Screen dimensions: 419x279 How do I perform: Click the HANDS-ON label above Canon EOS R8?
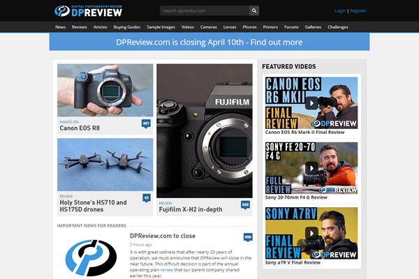click(69, 122)
